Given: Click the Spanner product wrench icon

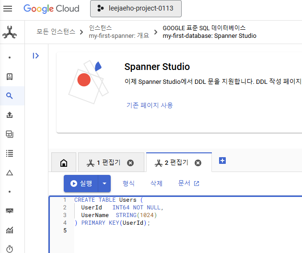Looking at the screenshot, I should [10, 32].
